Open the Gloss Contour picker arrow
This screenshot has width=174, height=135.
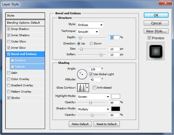point(87,88)
